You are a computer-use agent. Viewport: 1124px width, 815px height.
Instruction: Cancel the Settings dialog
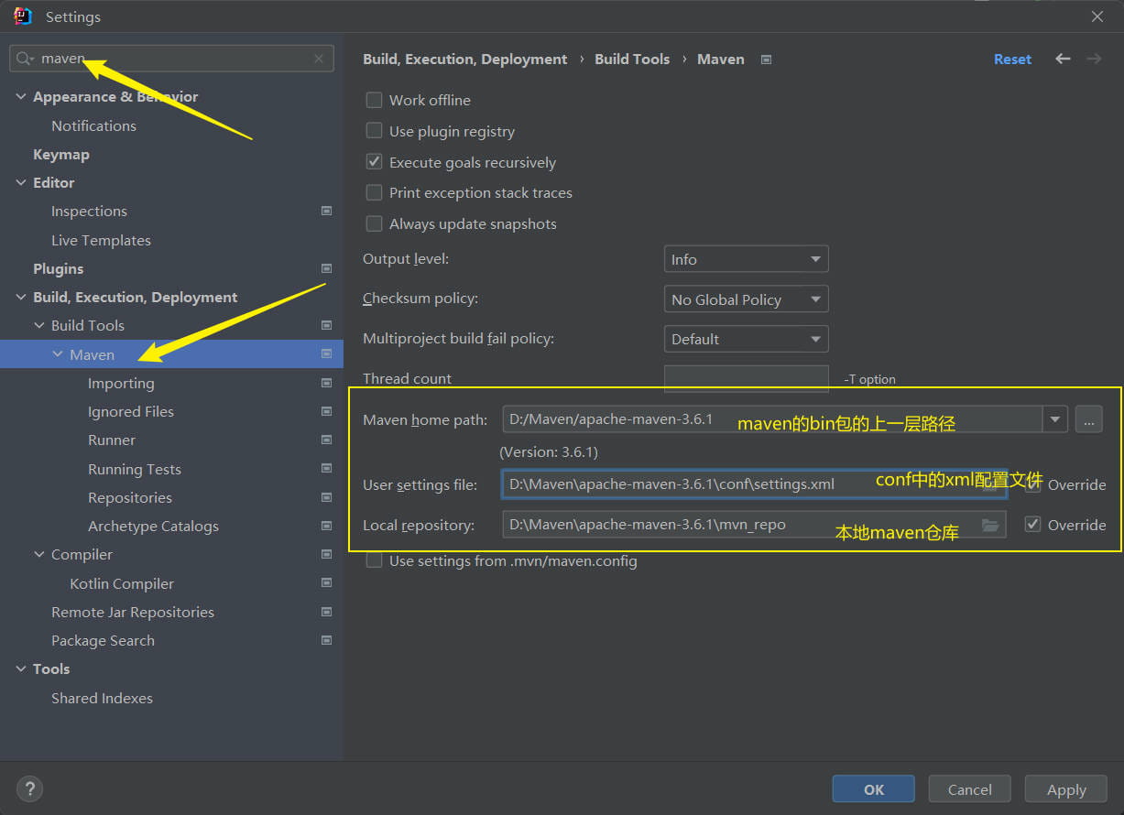pyautogui.click(x=970, y=789)
